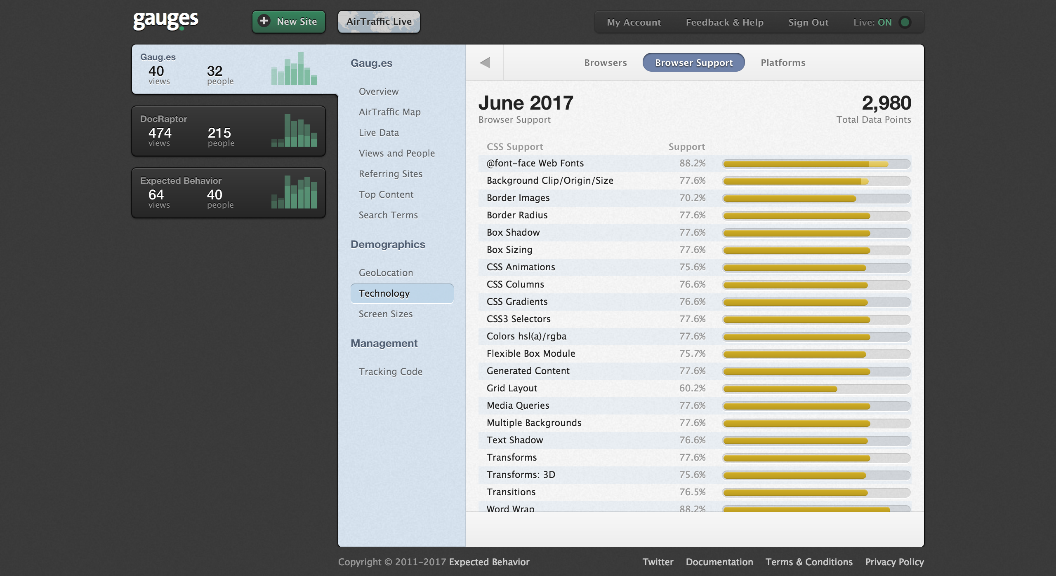1056x576 pixels.
Task: Click the Transforms: 3D row label
Action: 521,475
